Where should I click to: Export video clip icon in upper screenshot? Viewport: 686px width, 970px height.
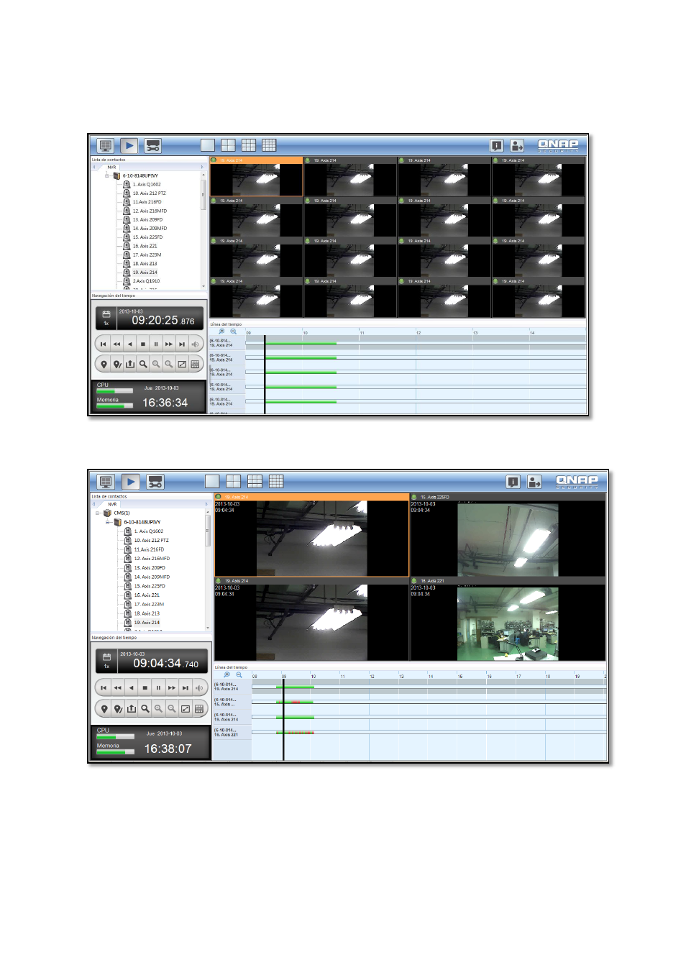[130, 365]
